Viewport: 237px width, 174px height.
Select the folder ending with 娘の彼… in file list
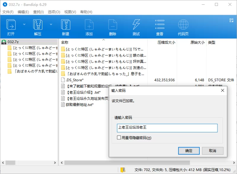coord(104,55)
